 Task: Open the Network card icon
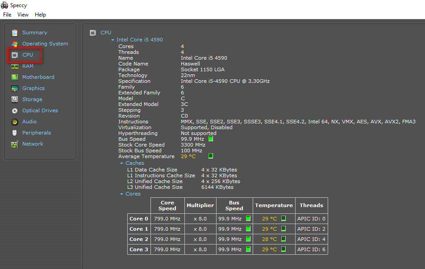click(x=15, y=144)
